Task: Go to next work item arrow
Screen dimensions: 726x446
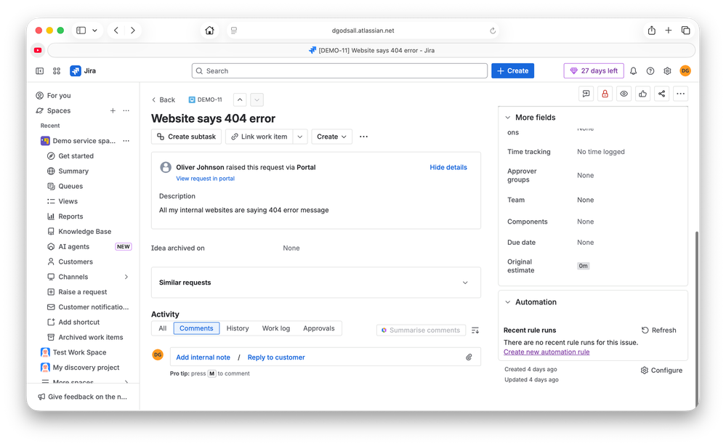Action: pos(257,100)
